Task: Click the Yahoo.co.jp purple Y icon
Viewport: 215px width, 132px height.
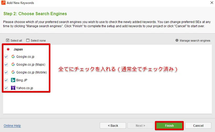Action: pos(13,88)
